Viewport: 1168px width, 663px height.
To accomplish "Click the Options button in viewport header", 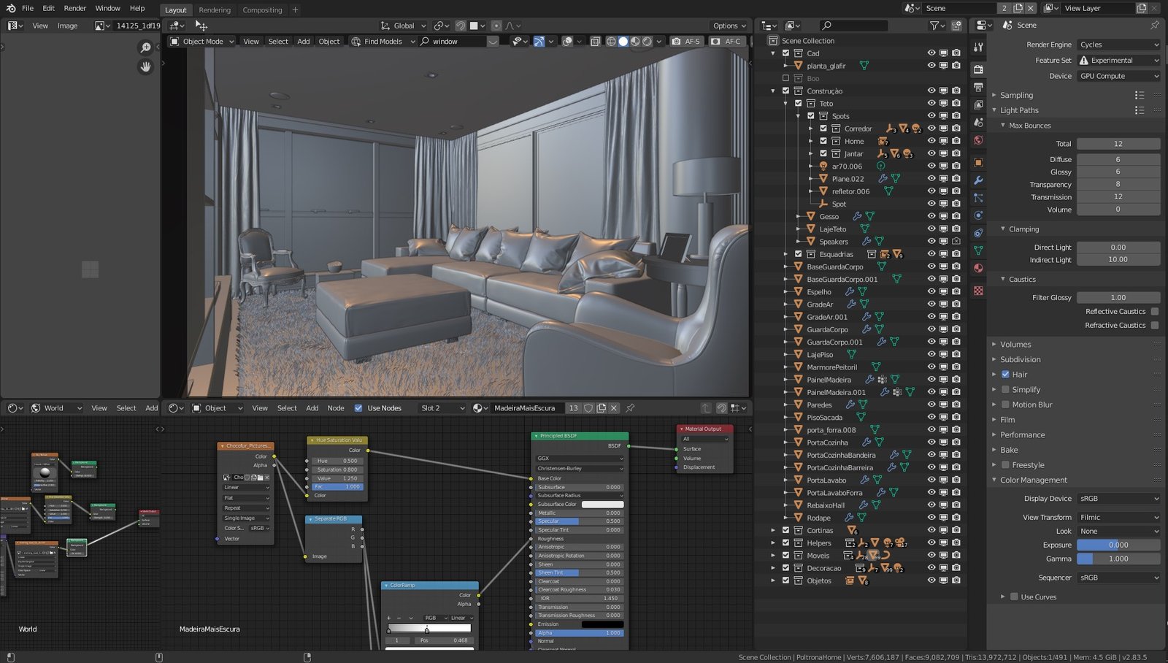I will (729, 26).
